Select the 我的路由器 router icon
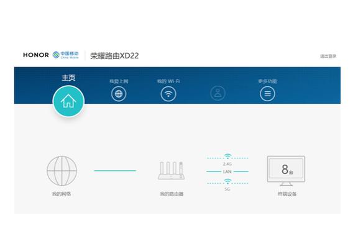 (x=172, y=170)
